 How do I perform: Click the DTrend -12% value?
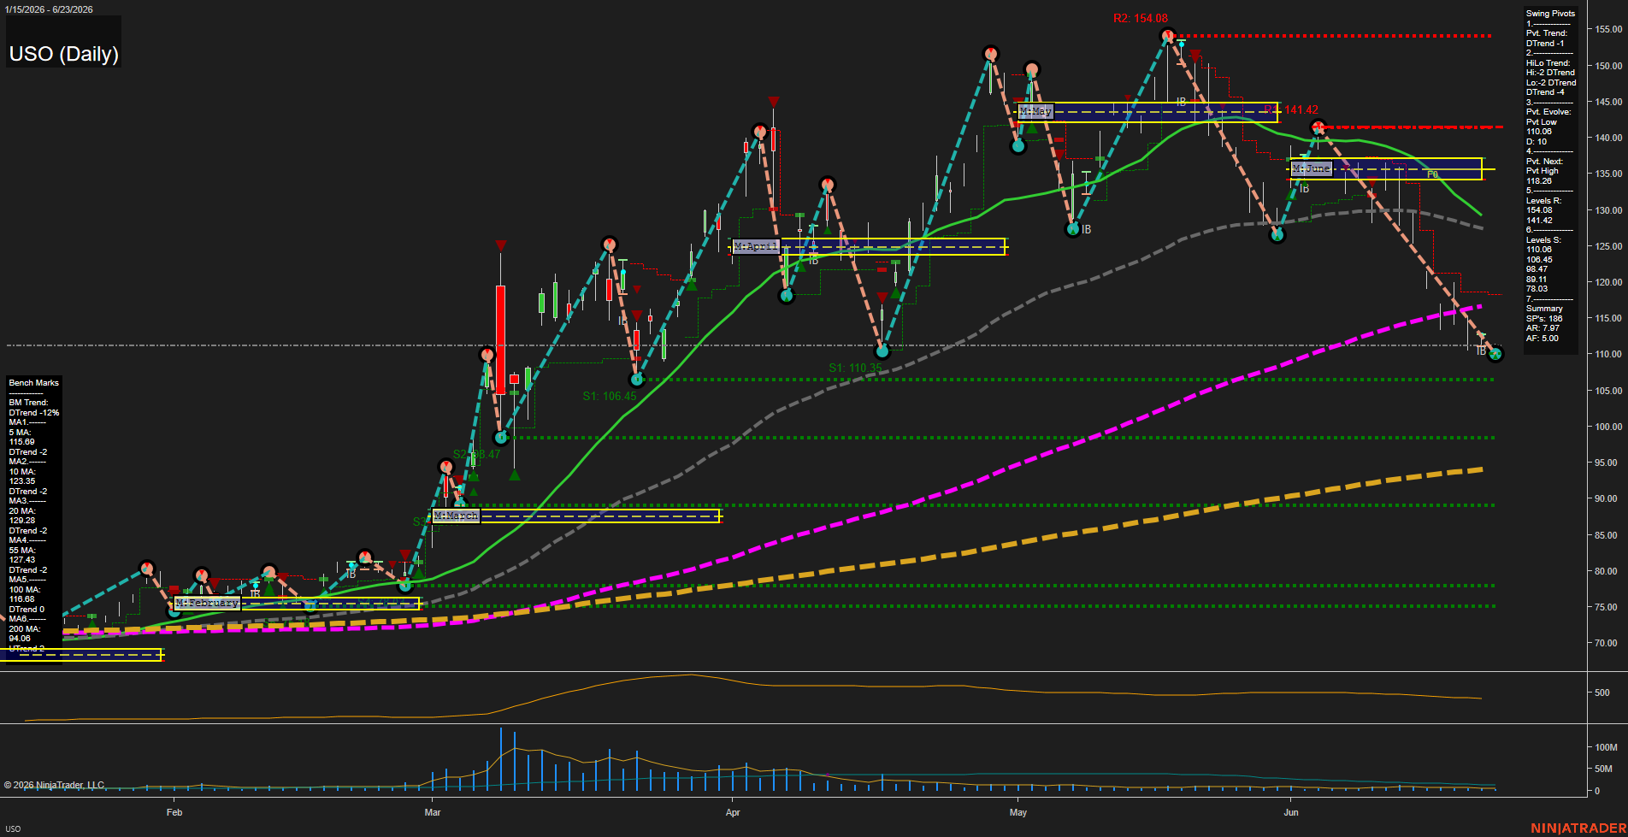[x=34, y=413]
